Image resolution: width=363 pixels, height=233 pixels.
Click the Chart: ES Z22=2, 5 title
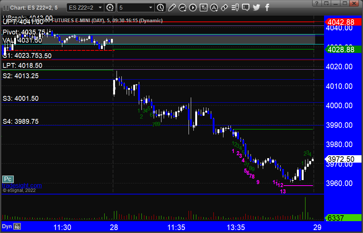click(34, 8)
